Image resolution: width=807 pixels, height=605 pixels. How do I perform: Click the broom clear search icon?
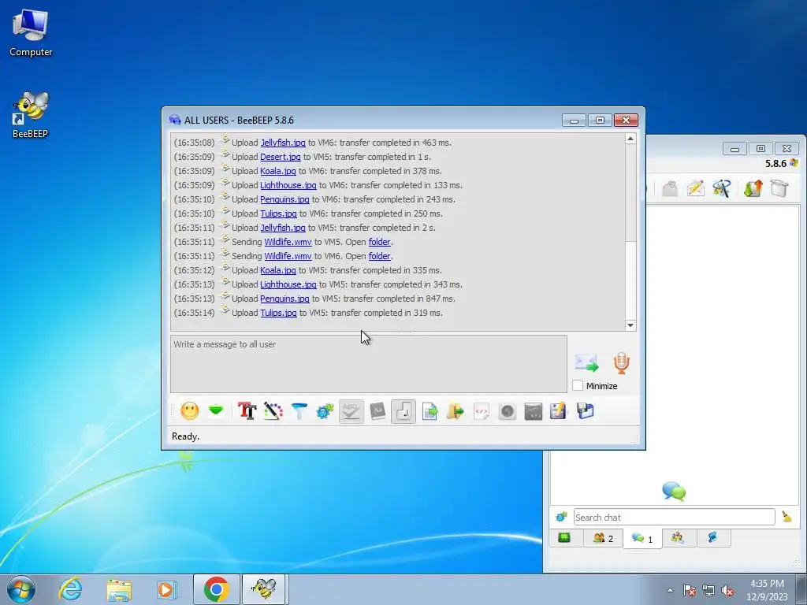coord(787,517)
